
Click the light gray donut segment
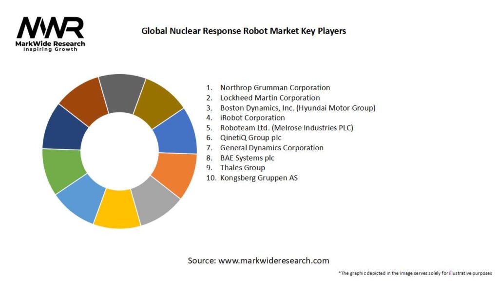[155, 201]
